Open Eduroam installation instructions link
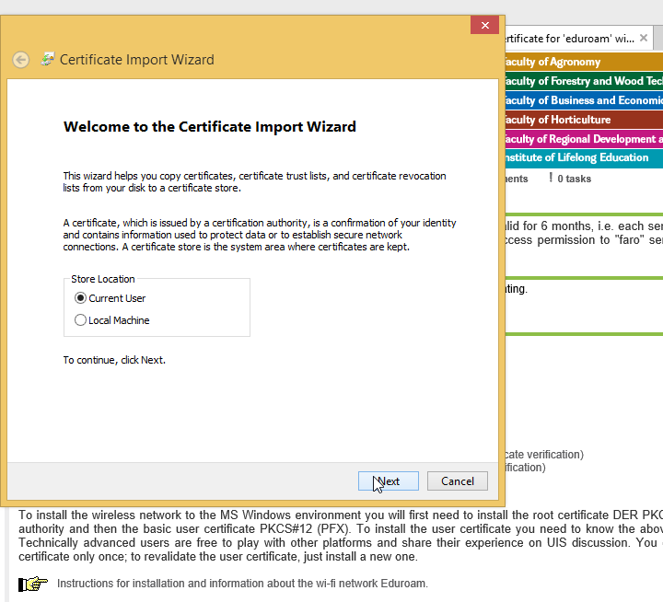This screenshot has width=663, height=602. click(242, 584)
